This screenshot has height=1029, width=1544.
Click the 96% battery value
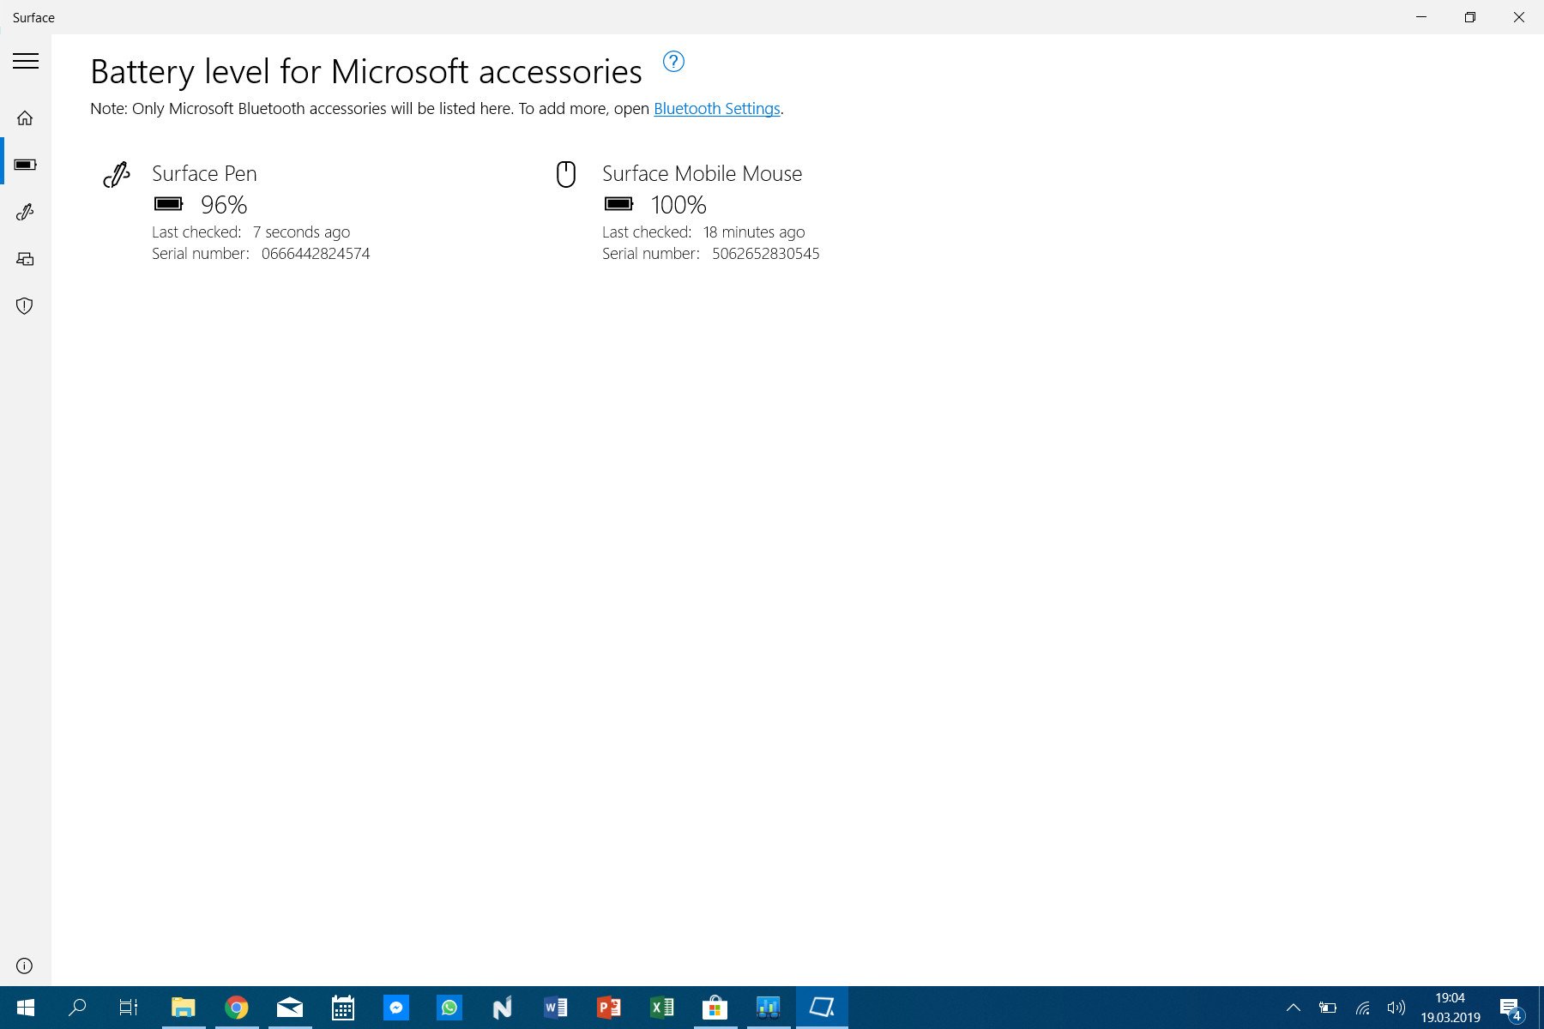(x=224, y=205)
